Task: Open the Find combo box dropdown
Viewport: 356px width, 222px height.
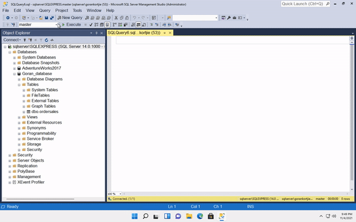Action: tap(216, 18)
